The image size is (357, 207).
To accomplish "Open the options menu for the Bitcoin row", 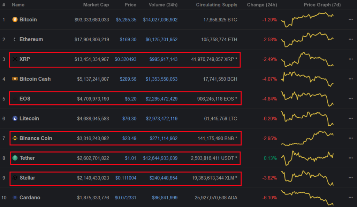I will [351, 20].
